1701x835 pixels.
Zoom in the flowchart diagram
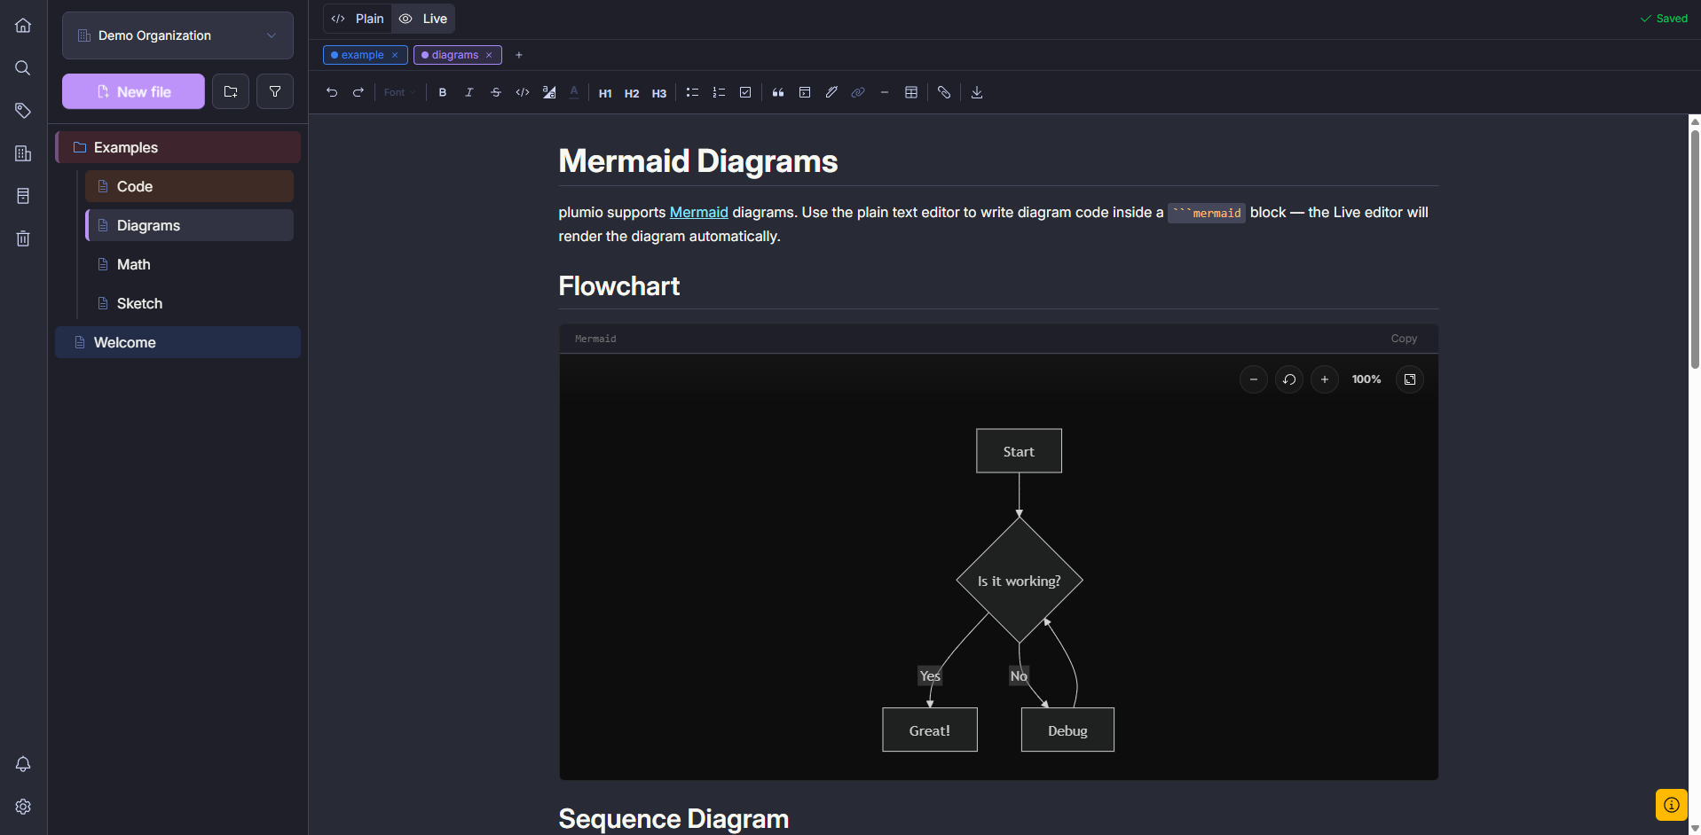point(1325,379)
